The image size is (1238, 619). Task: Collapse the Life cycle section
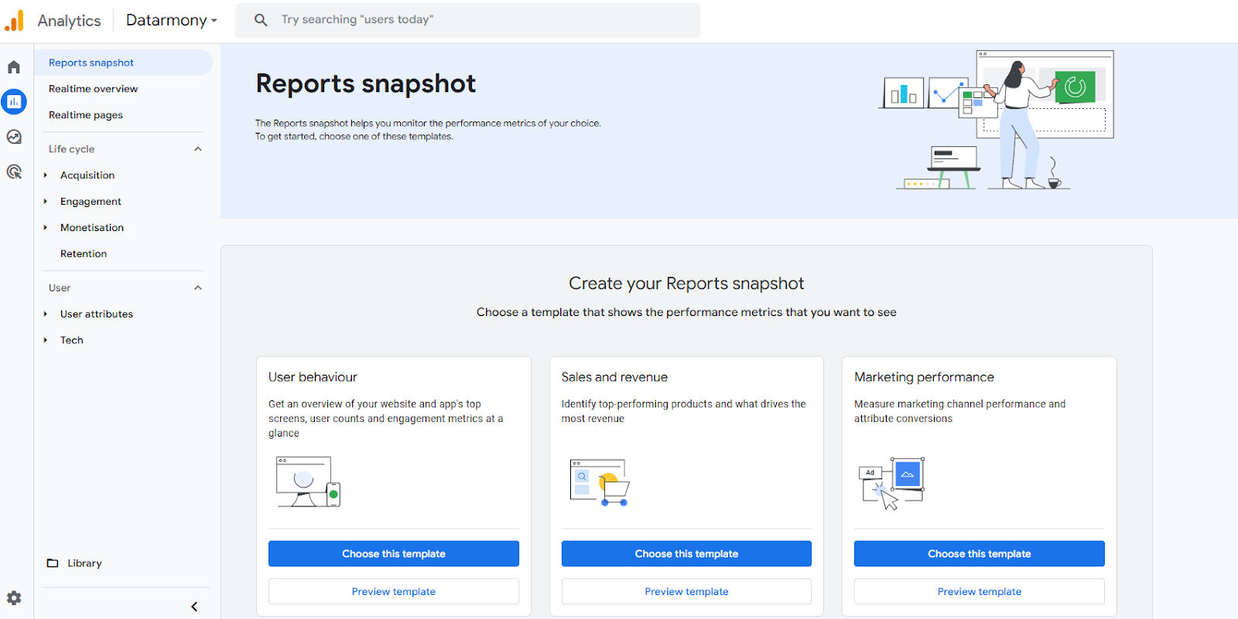[x=198, y=149]
